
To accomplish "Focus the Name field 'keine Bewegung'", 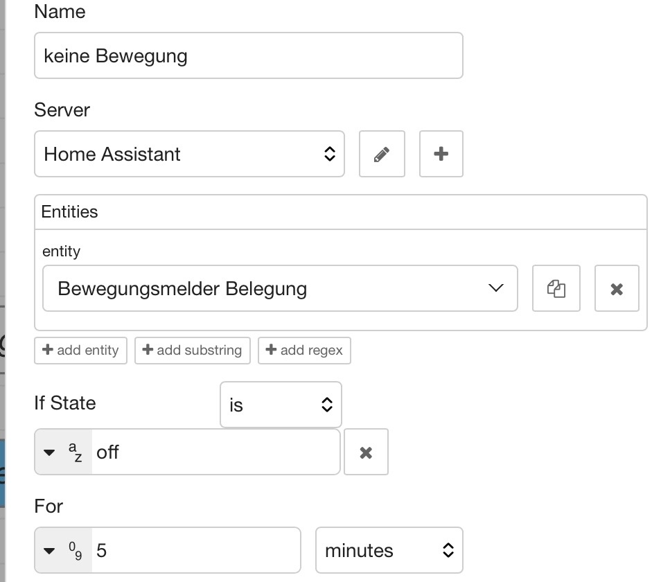I will [x=249, y=55].
